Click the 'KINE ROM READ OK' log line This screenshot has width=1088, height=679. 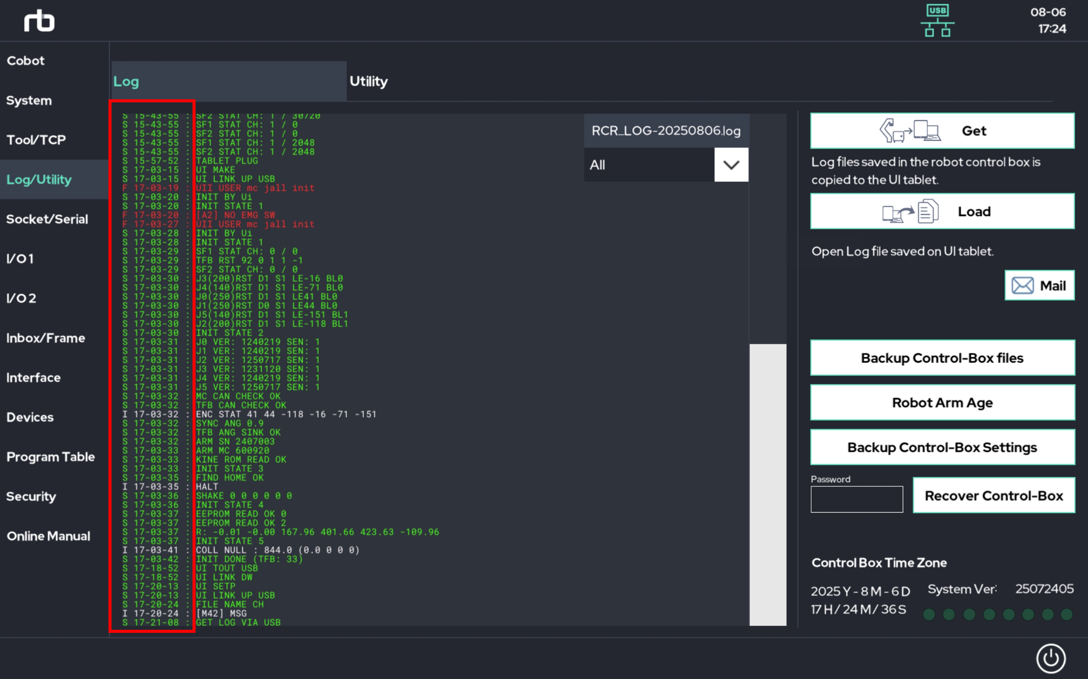tap(204, 459)
